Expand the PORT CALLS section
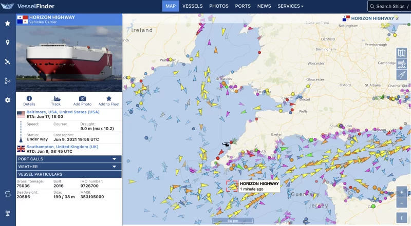This screenshot has height=226, width=411. (x=69, y=159)
